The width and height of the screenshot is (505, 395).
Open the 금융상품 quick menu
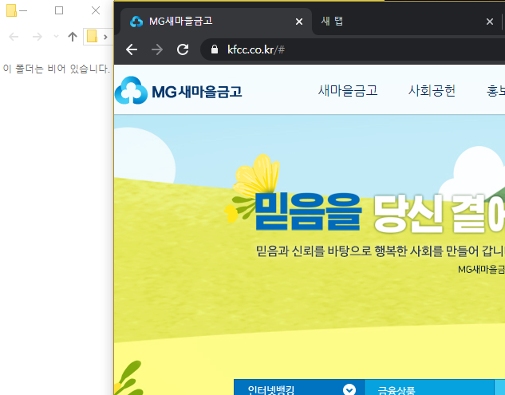click(429, 388)
